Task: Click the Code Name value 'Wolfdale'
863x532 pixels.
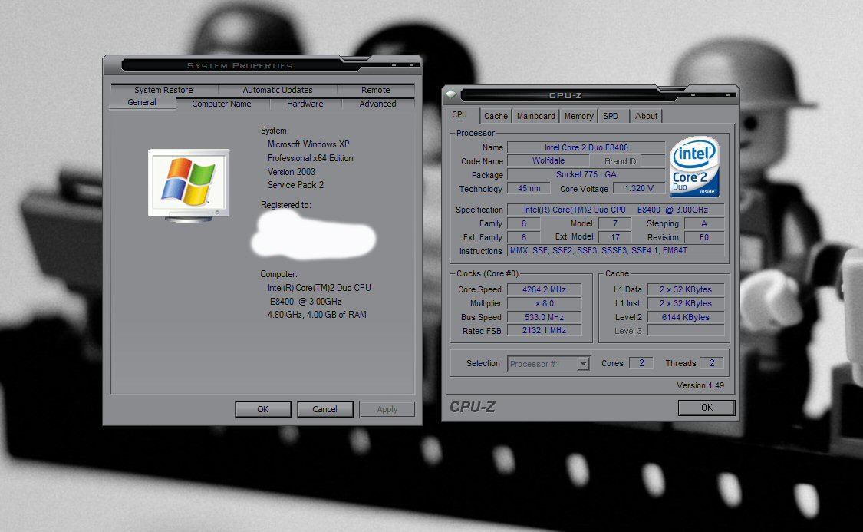Action: (548, 160)
